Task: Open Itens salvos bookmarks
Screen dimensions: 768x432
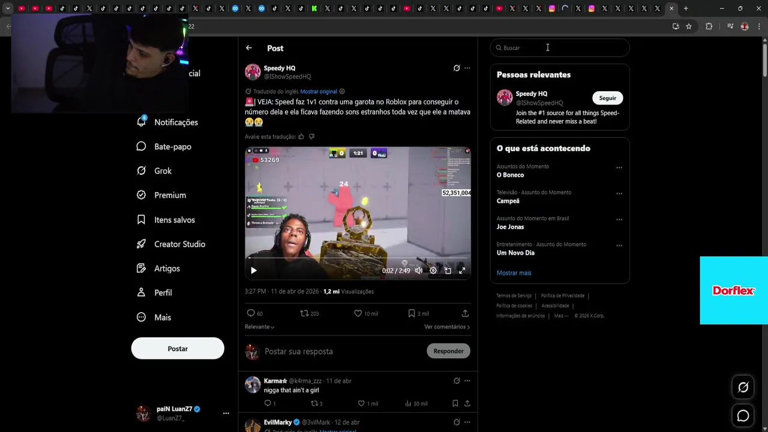Action: pyautogui.click(x=166, y=220)
